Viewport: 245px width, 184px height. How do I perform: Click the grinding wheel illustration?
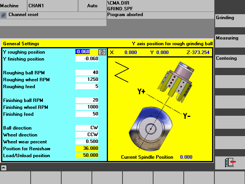pos(176,82)
